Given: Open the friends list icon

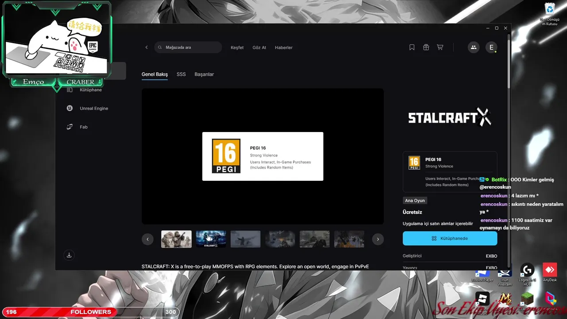Looking at the screenshot, I should click(474, 47).
